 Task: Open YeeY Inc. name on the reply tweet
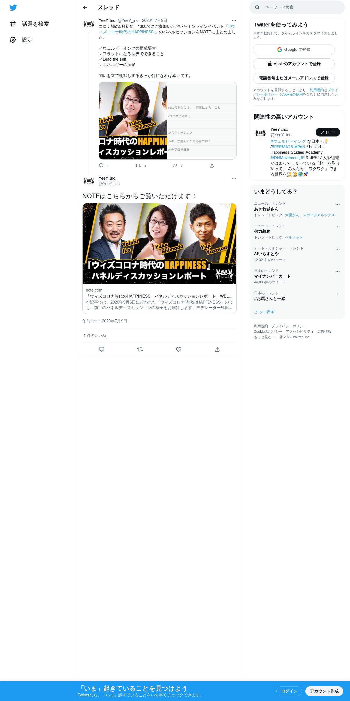[107, 178]
